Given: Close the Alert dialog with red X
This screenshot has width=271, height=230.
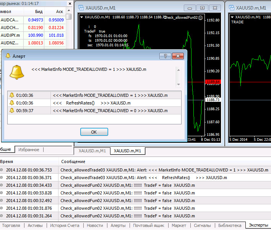Looking at the screenshot, I should pos(178,56).
